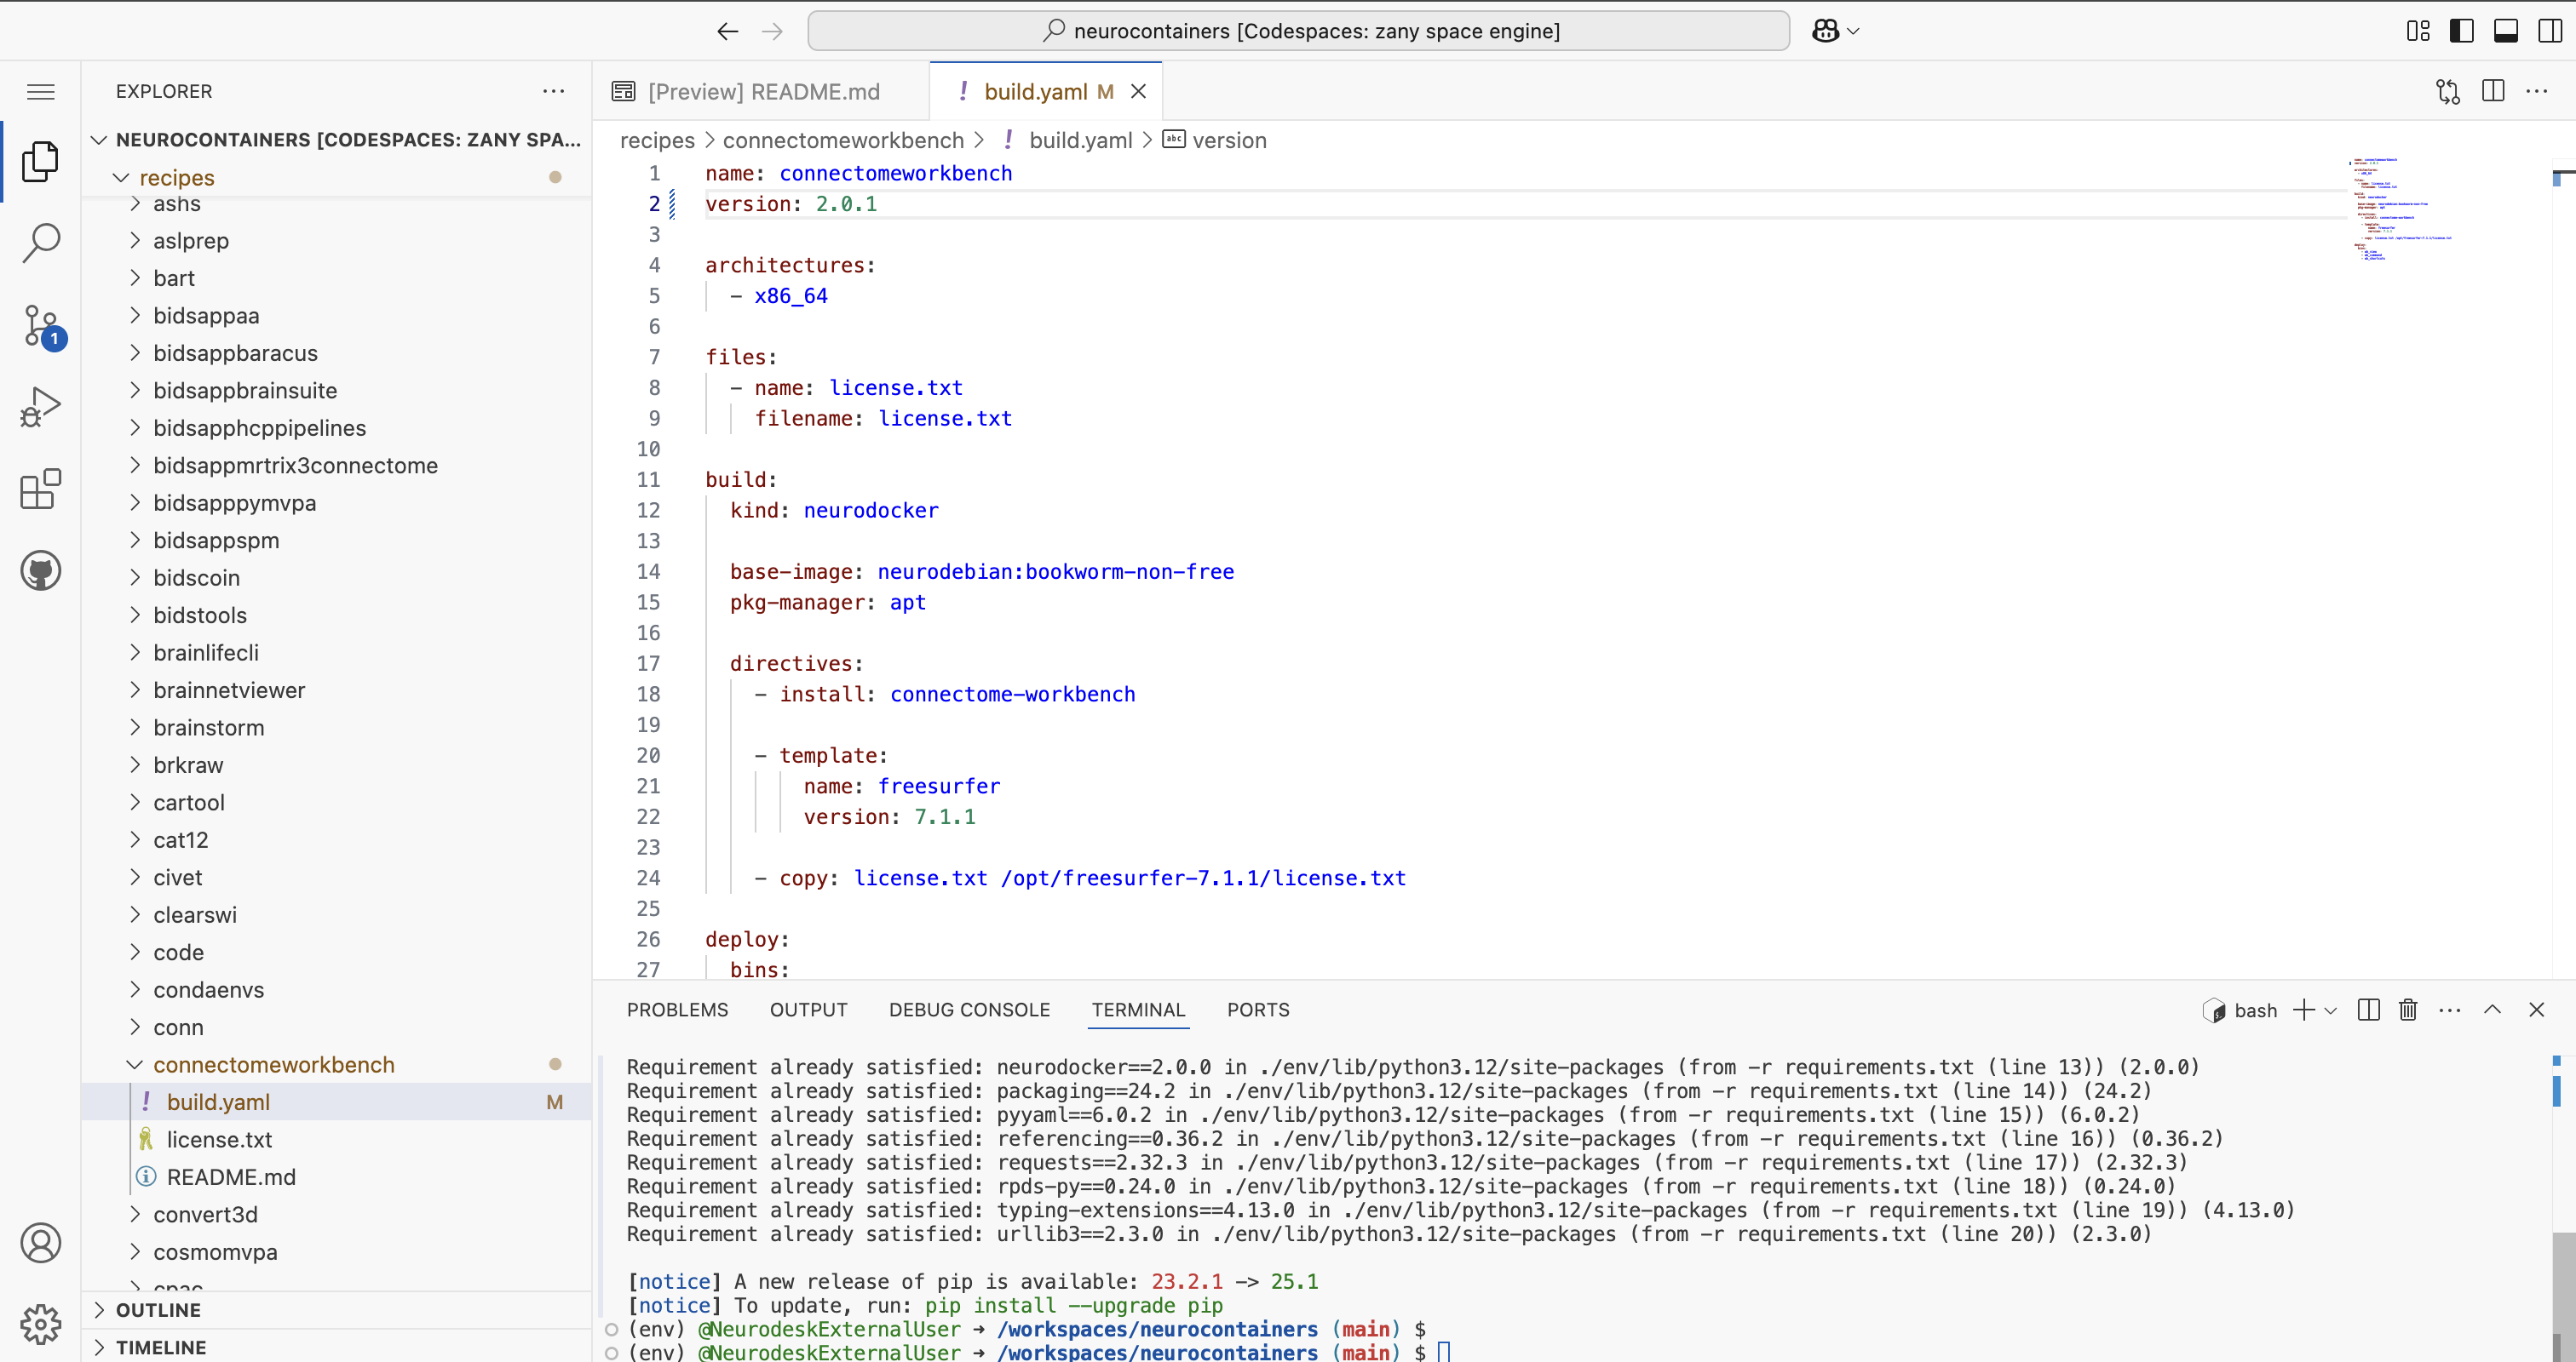This screenshot has width=2576, height=1362.
Task: Click the command center search field
Action: 1297,31
